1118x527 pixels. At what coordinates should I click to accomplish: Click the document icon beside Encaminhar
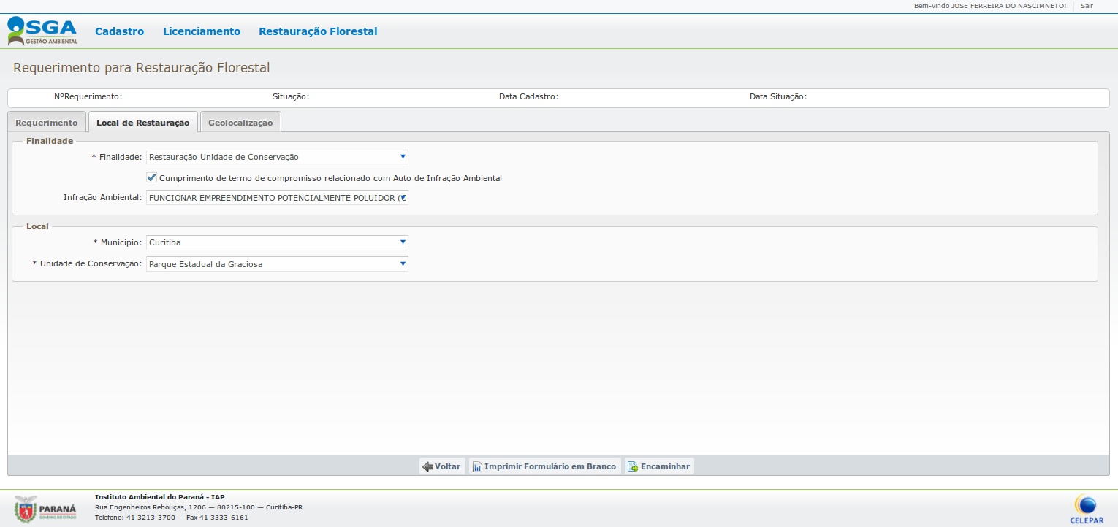[633, 466]
